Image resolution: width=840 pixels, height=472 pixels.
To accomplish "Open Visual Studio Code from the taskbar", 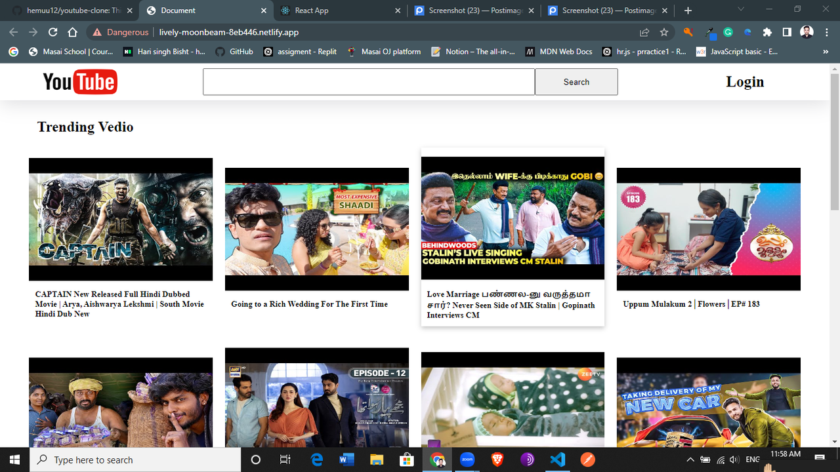I will pyautogui.click(x=557, y=460).
